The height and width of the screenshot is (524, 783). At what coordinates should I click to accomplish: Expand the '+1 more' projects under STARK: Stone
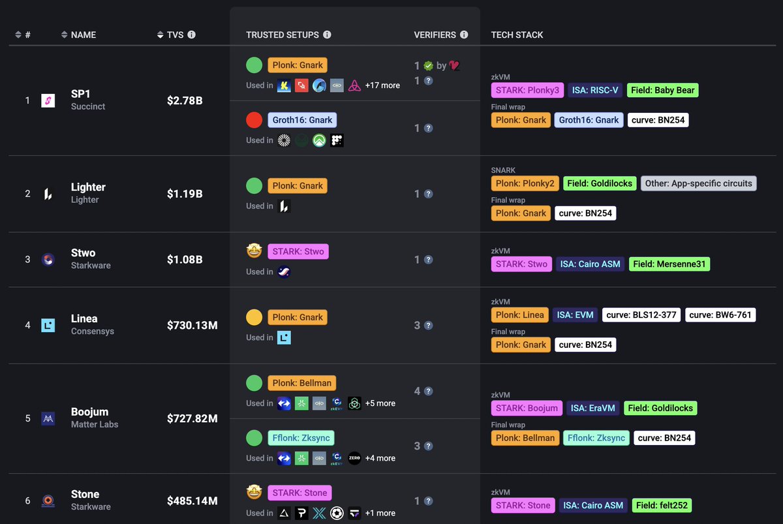(380, 513)
